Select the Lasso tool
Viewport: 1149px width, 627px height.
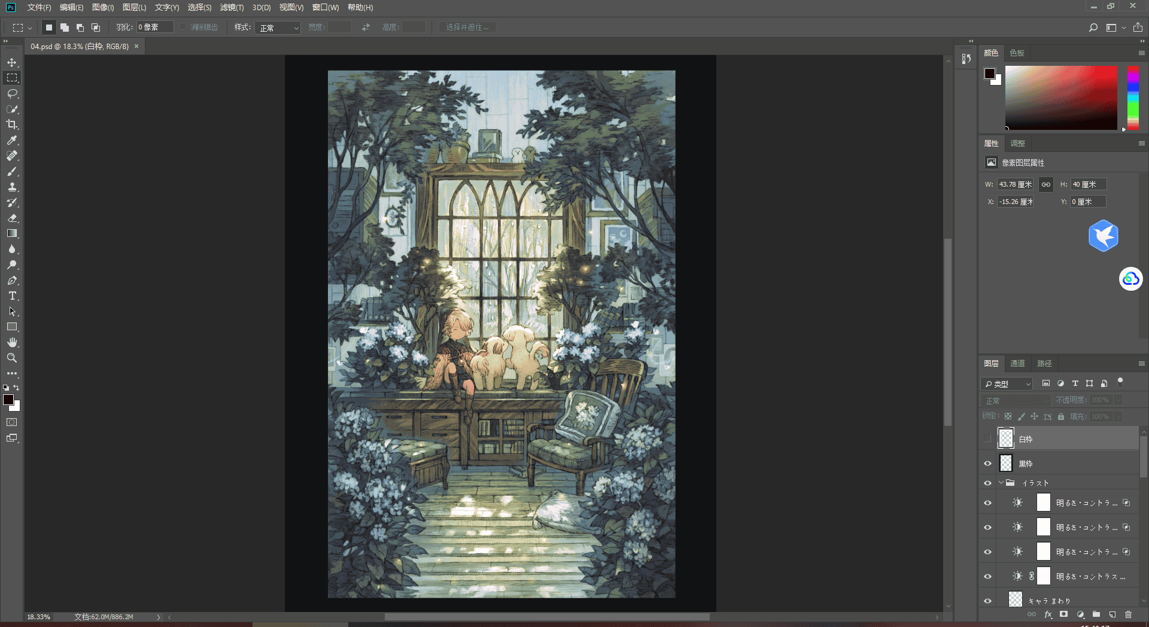(12, 93)
